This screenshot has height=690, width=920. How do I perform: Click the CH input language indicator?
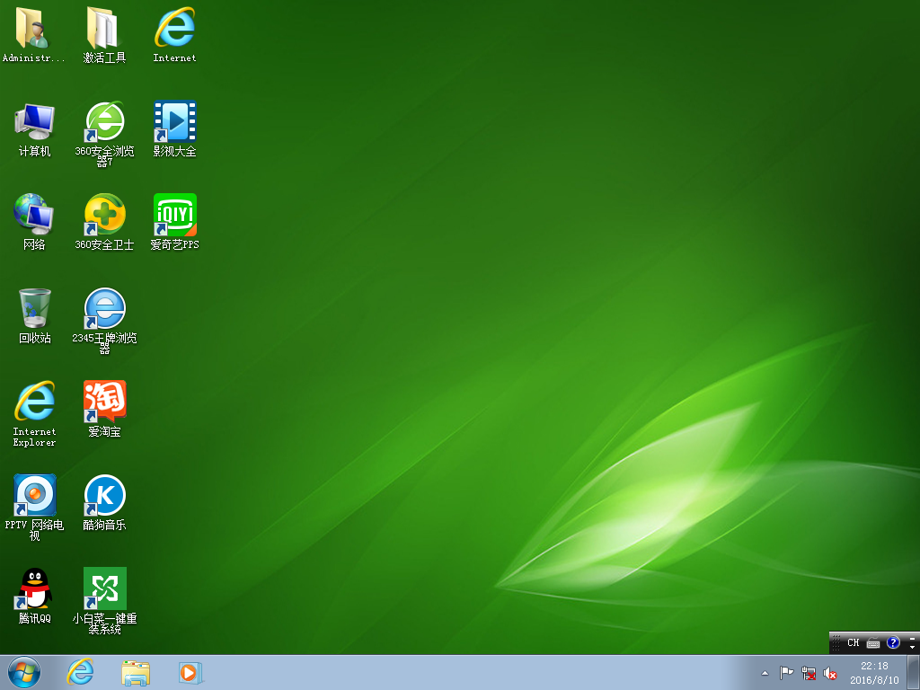pyautogui.click(x=852, y=642)
